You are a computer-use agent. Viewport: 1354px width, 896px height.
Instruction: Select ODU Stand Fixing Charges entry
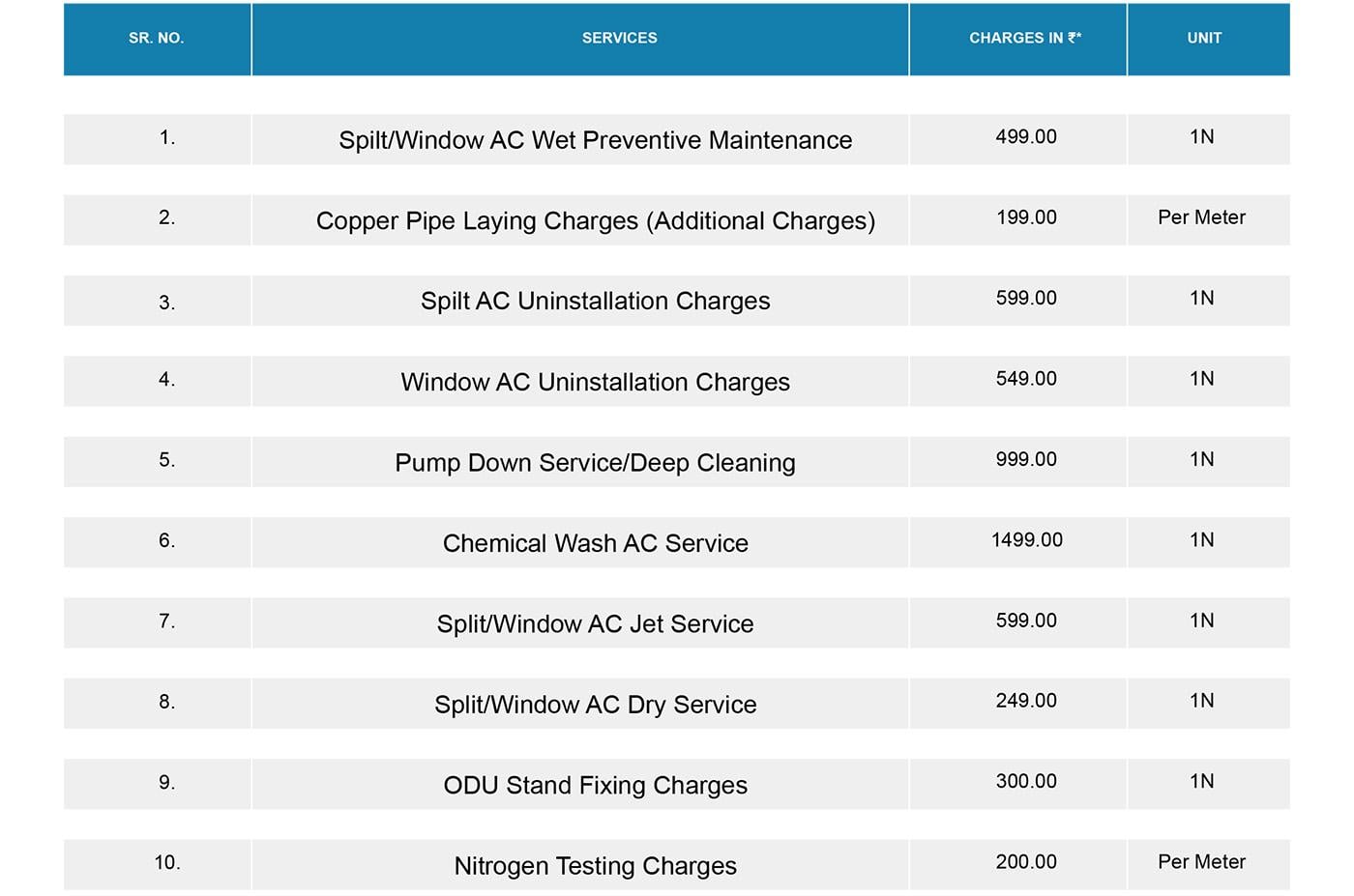(595, 785)
